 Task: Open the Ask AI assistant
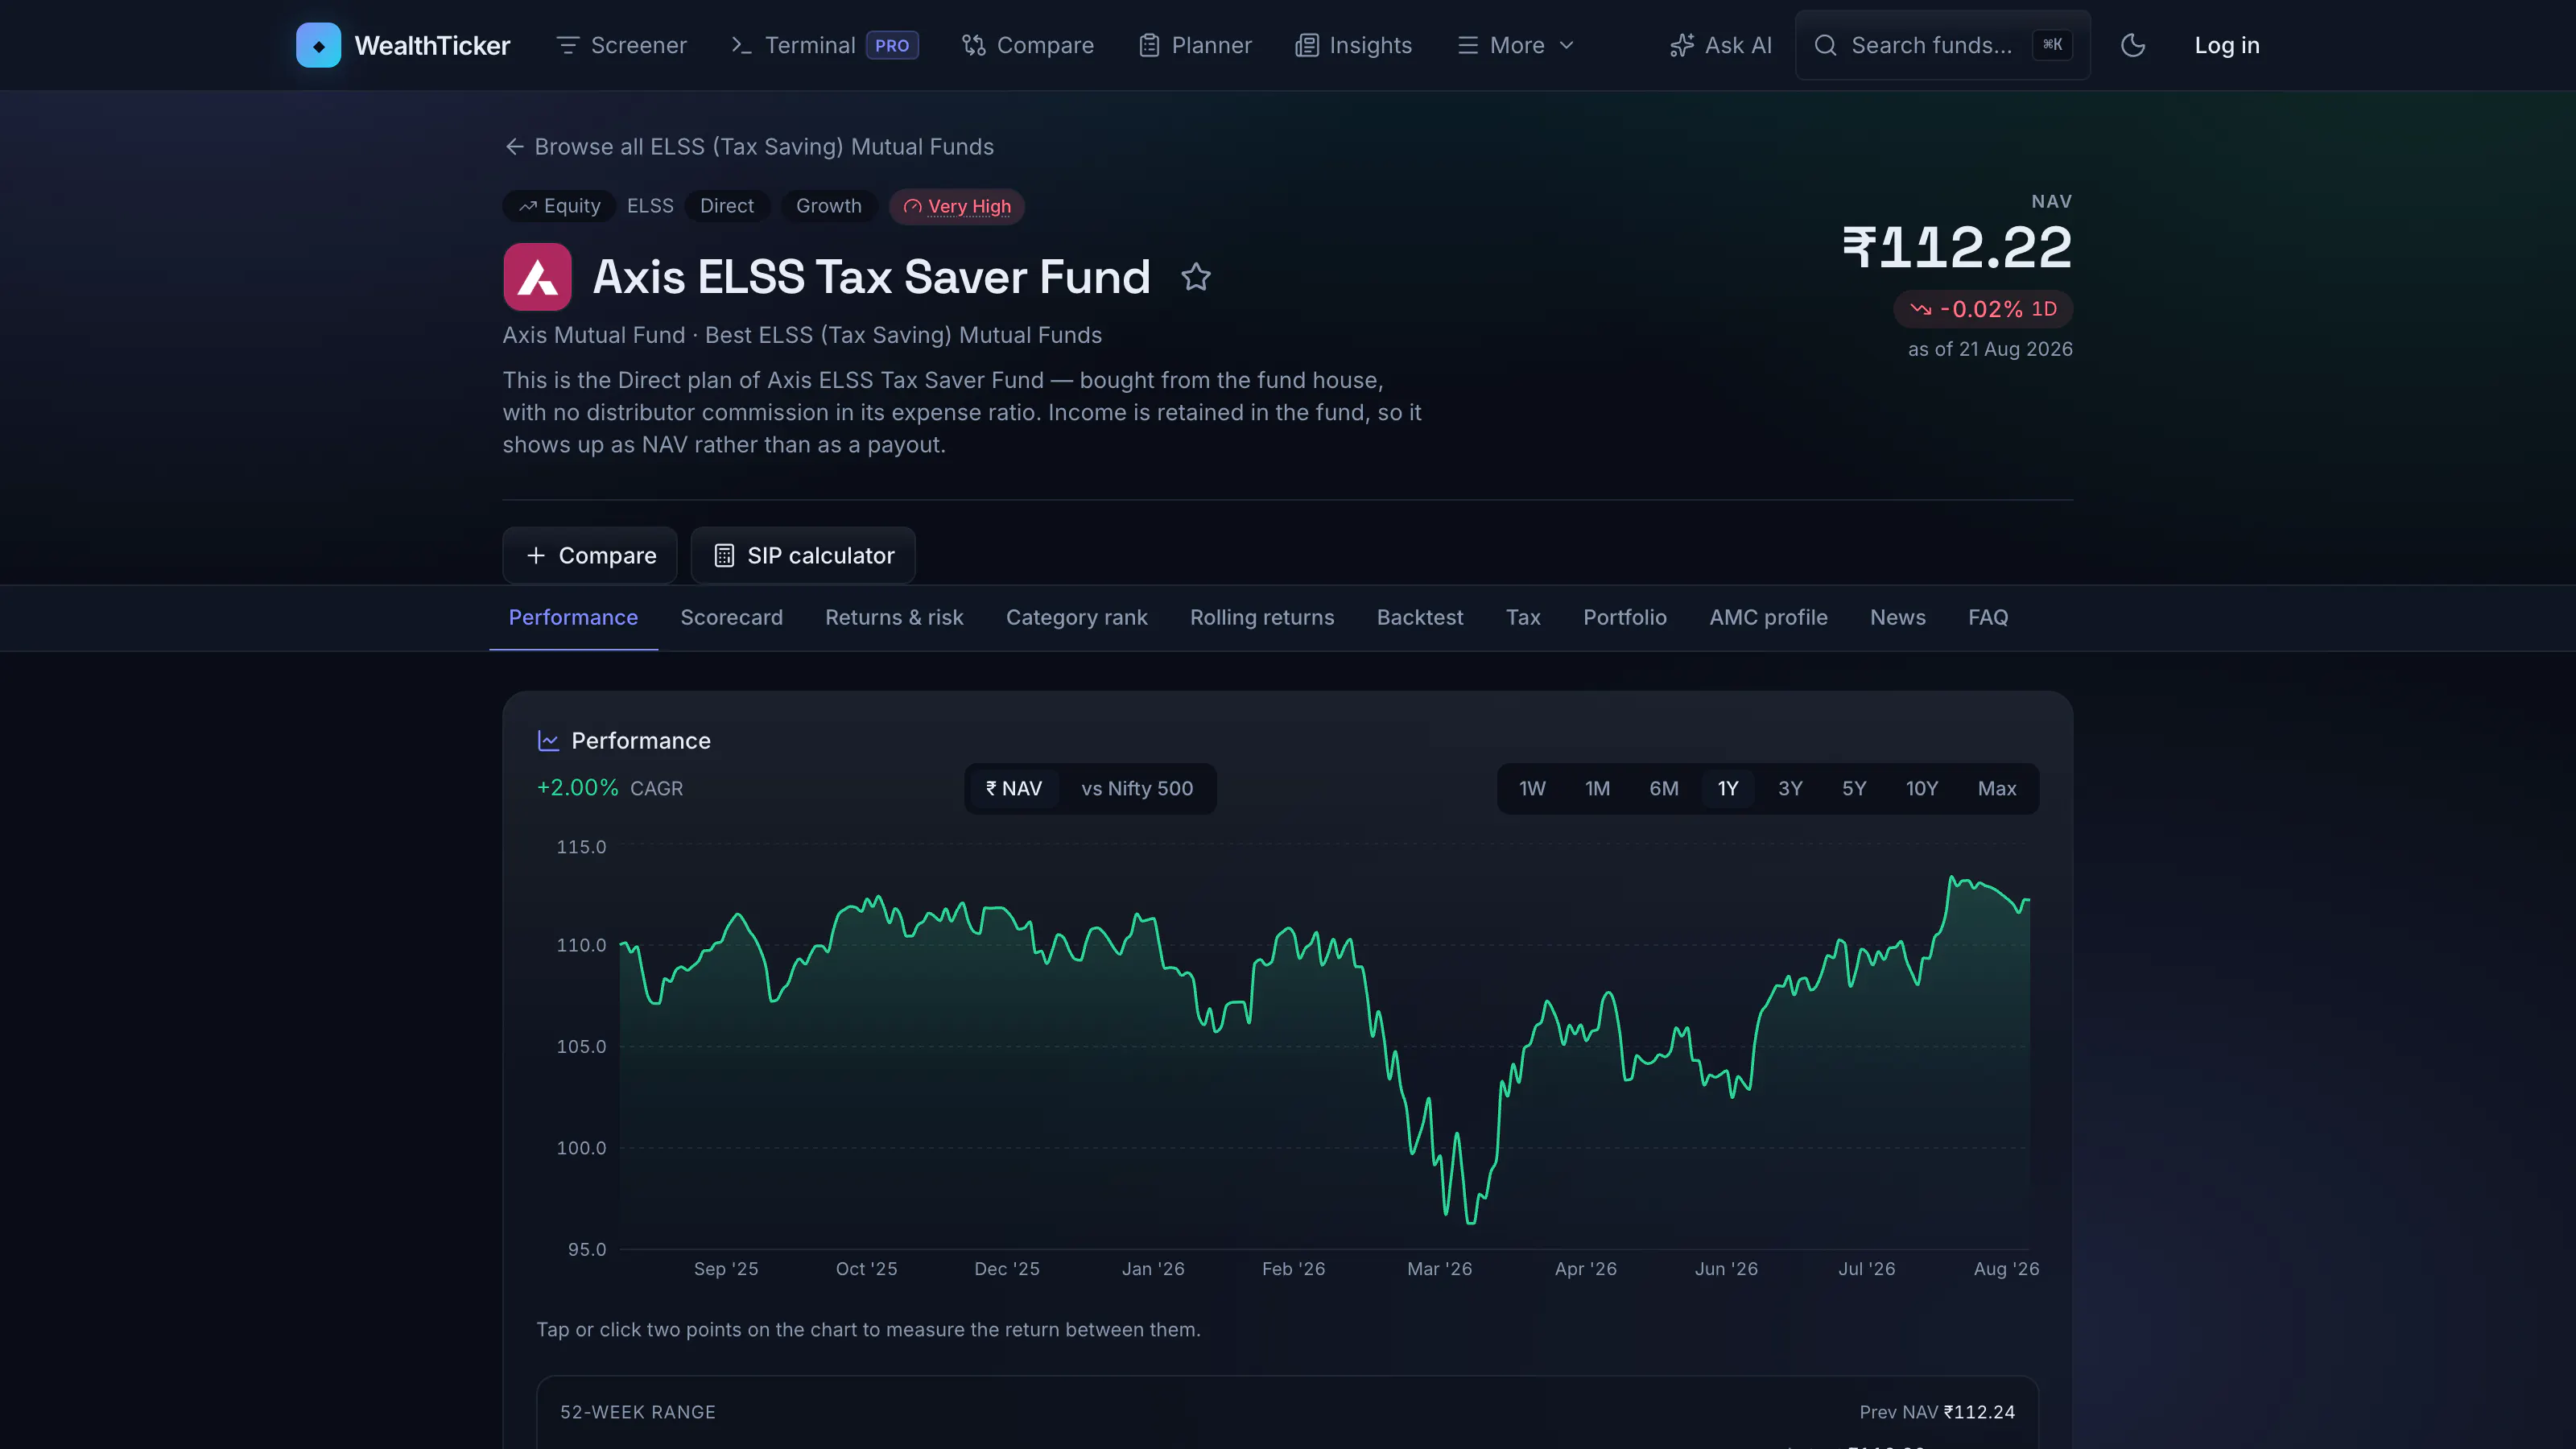click(x=1721, y=45)
